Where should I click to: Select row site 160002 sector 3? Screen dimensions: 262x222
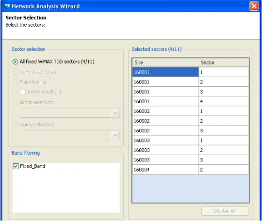[191, 131]
